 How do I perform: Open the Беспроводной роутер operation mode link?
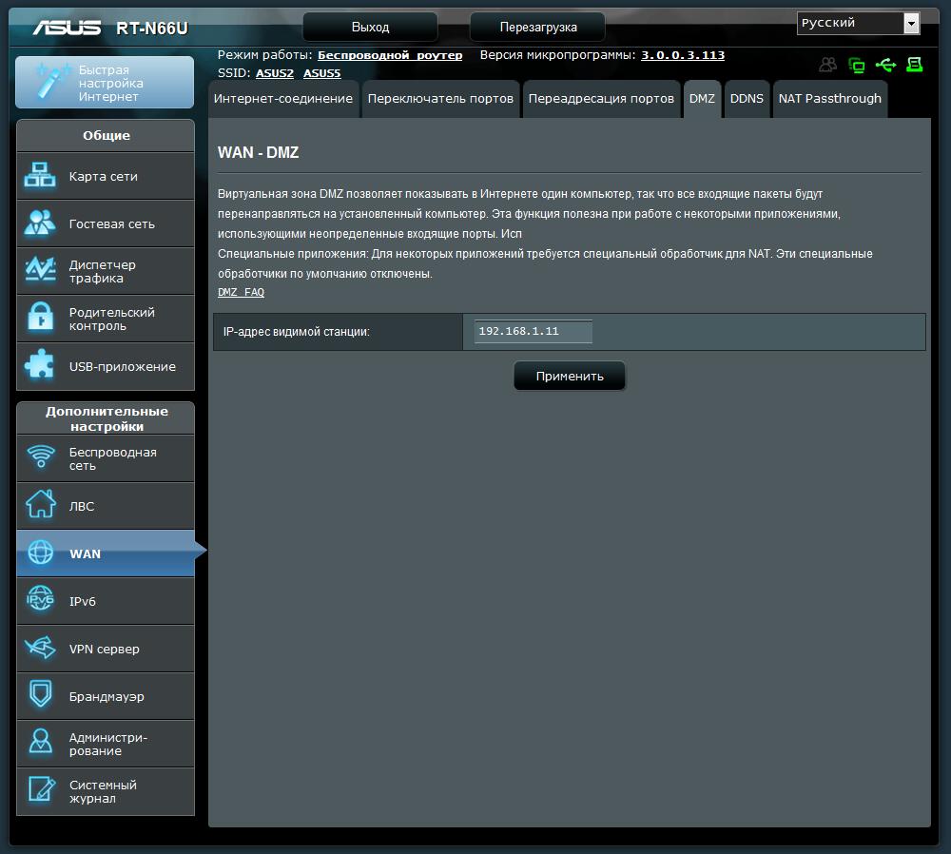coord(390,55)
